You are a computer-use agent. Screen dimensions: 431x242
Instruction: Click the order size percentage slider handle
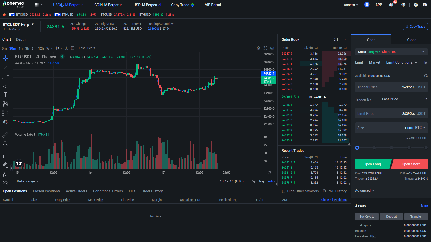click(x=357, y=148)
